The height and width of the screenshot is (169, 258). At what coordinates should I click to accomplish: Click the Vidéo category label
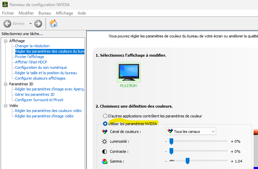pos(14,106)
